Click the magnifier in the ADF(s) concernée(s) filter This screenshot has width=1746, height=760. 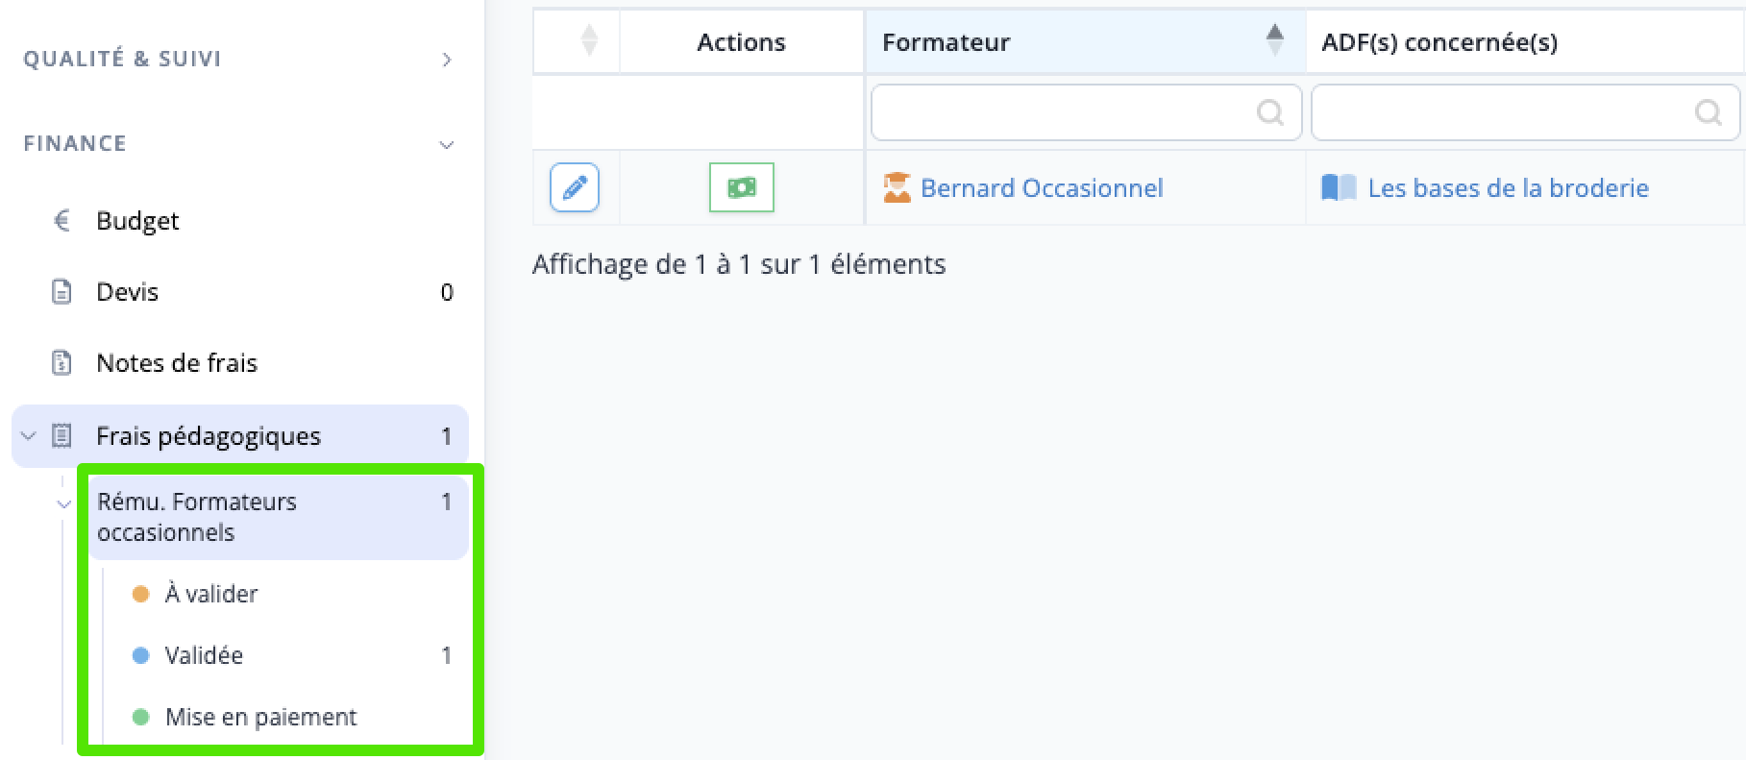pos(1709,112)
